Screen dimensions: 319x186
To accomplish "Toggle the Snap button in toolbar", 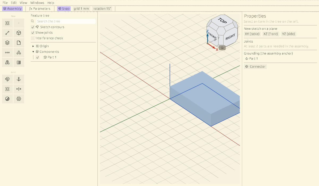I will 64,9.
